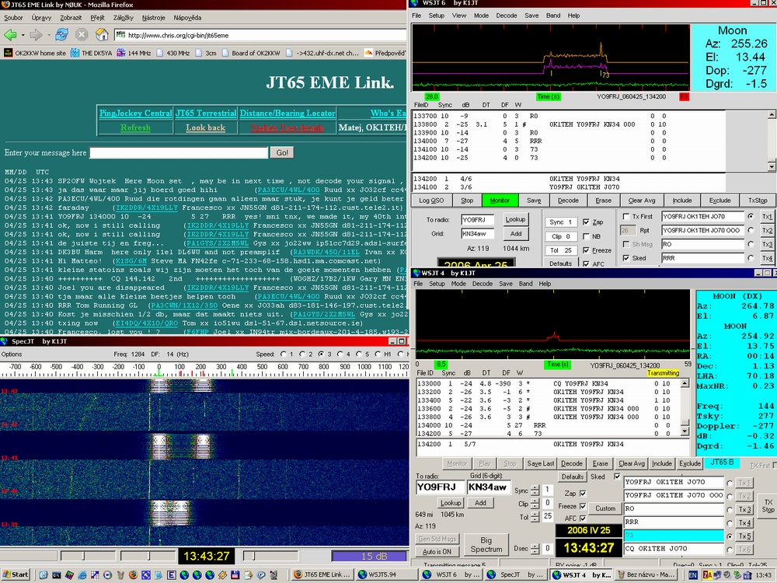
Task: Switch to WSJT5.94 in the taskbar
Action: (386, 574)
